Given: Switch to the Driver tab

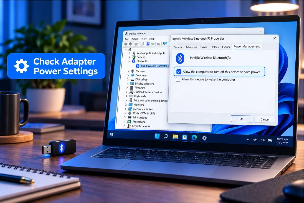Looking at the screenshot, I should click(x=204, y=47).
